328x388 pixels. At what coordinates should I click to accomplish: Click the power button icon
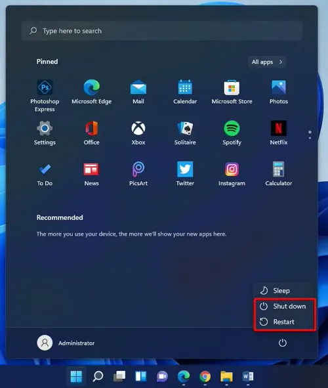(x=283, y=343)
